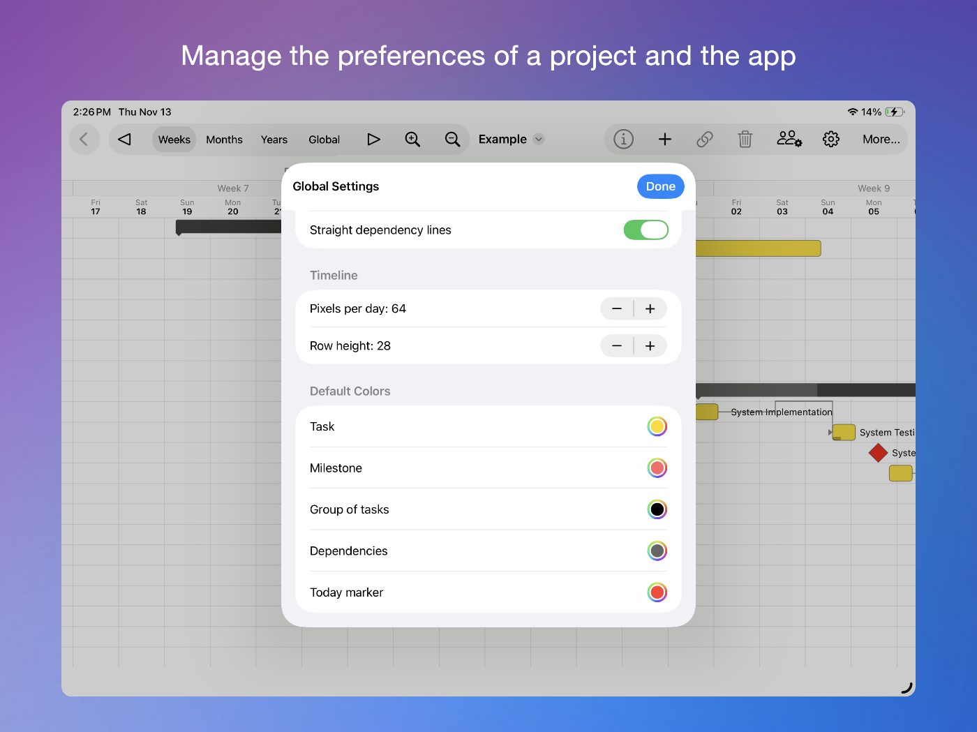Increase Pixels per day with plus
Screen dimensions: 977x732
(650, 308)
